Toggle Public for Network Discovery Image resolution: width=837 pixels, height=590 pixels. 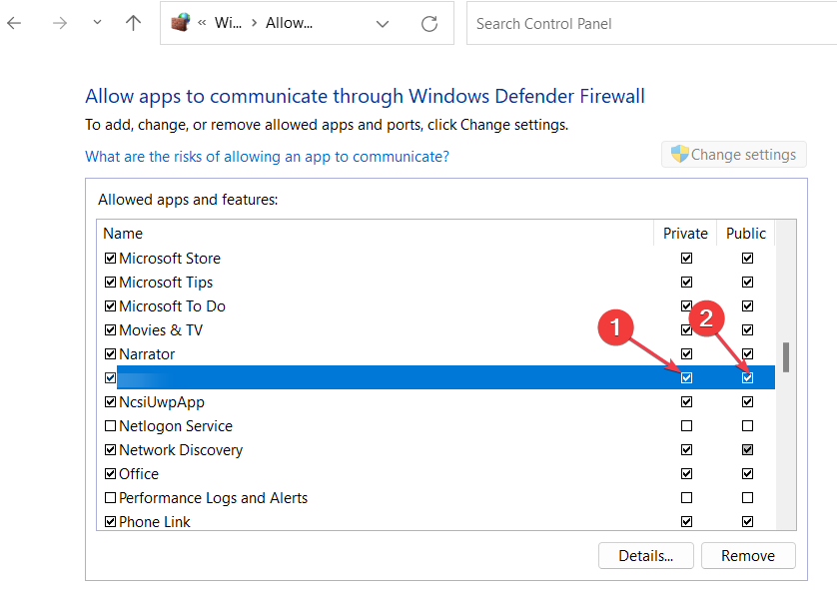pyautogui.click(x=747, y=450)
